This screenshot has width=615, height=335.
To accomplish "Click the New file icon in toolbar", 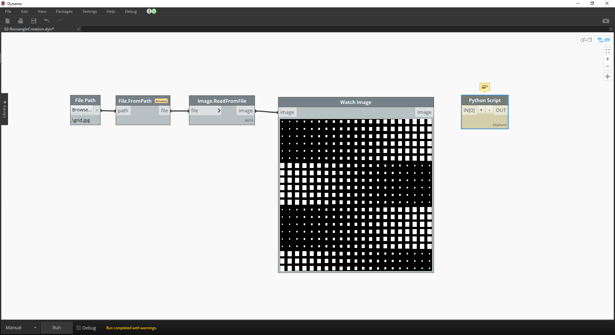I will [x=8, y=21].
